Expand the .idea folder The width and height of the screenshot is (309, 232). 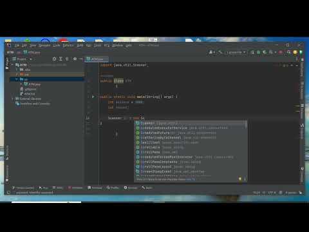[17, 70]
